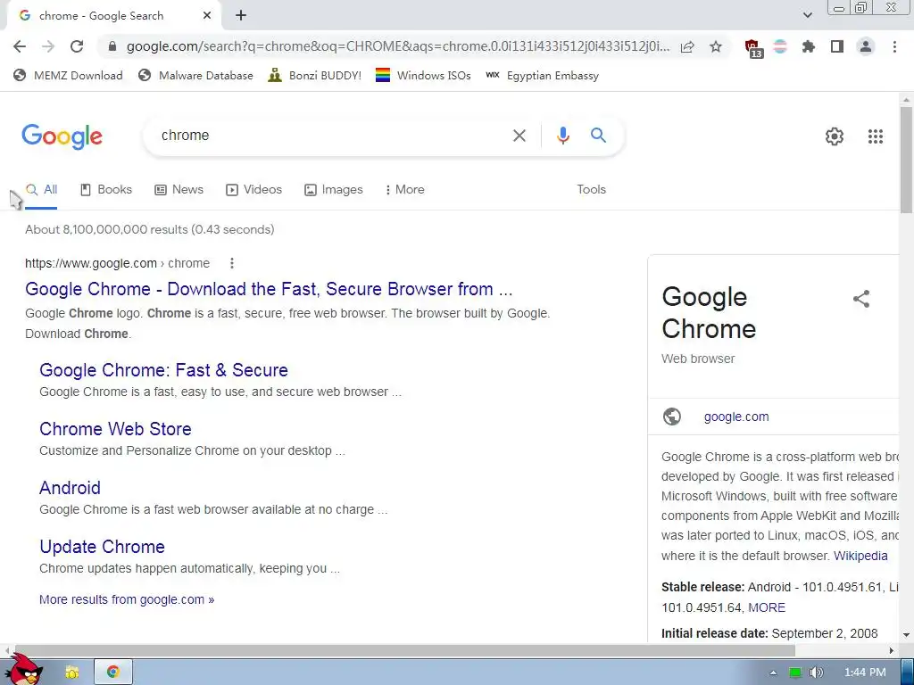This screenshot has height=685, width=914.
Task: Click the green network tray icon
Action: 795,673
